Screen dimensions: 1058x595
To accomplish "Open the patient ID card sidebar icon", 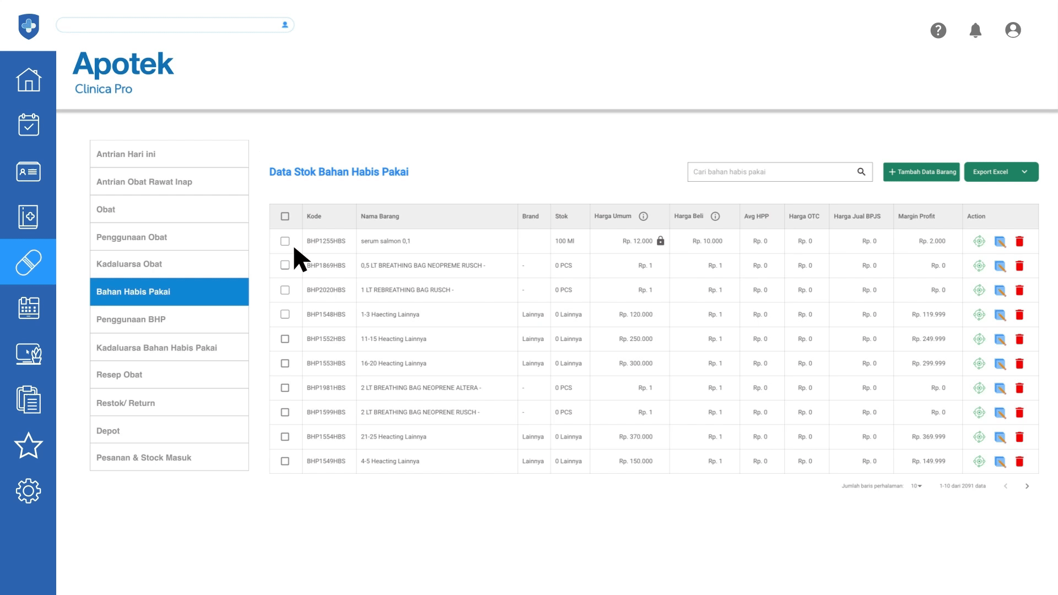I will (x=28, y=171).
